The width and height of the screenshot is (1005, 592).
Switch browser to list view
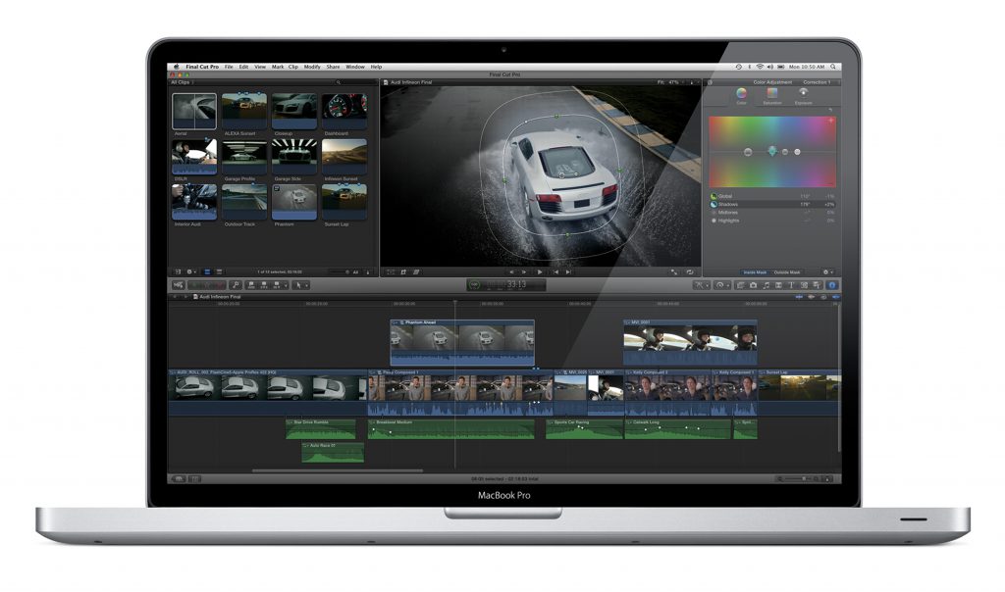(219, 272)
